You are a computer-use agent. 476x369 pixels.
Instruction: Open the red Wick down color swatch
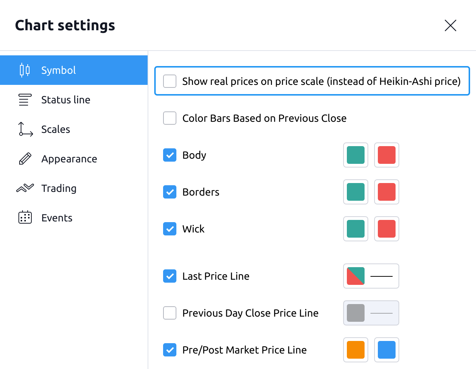(387, 229)
